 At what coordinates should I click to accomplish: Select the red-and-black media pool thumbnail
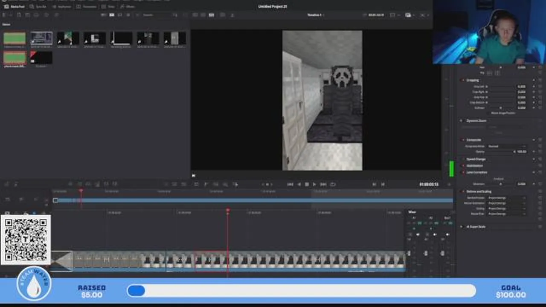click(41, 58)
